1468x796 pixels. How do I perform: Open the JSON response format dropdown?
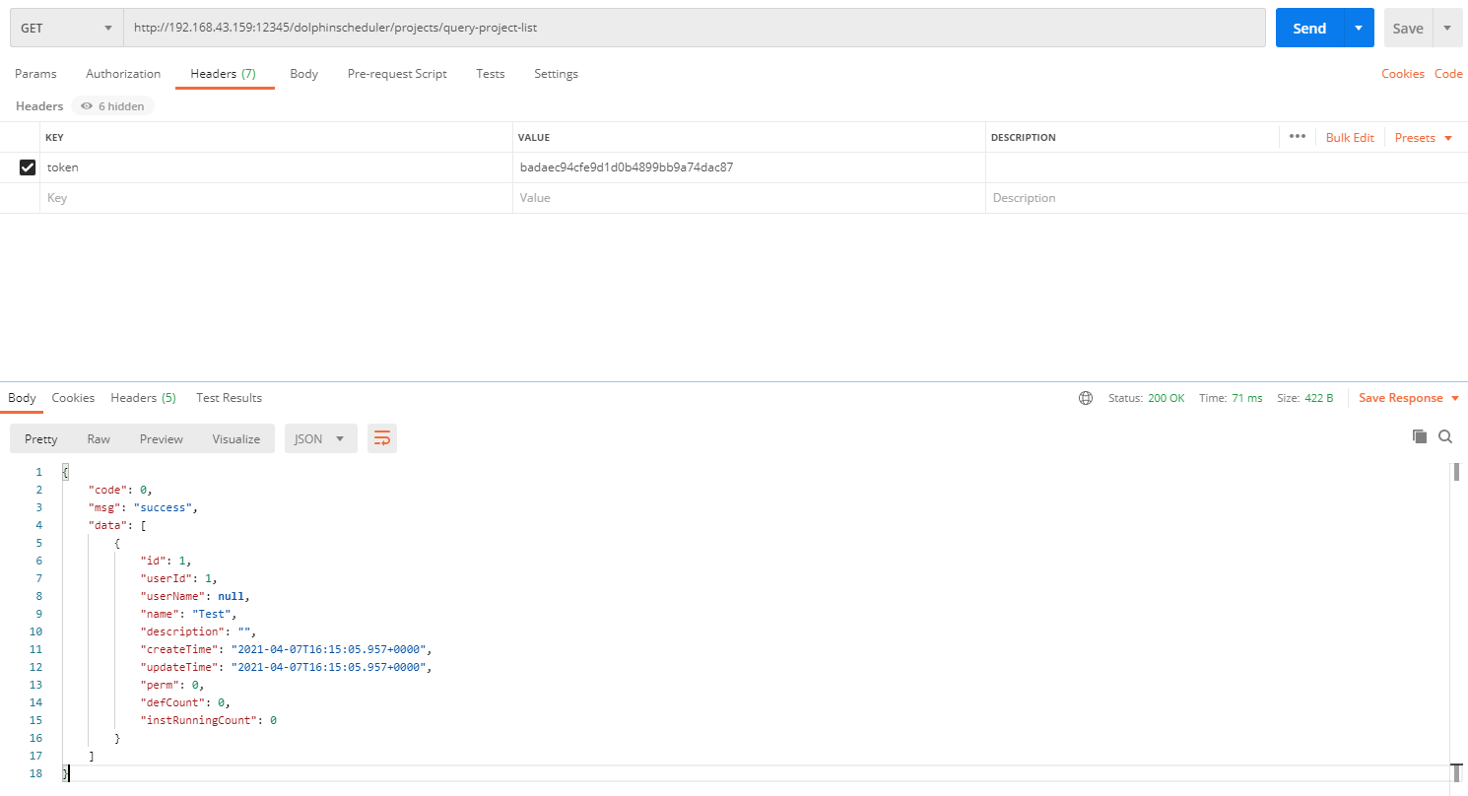(x=320, y=437)
